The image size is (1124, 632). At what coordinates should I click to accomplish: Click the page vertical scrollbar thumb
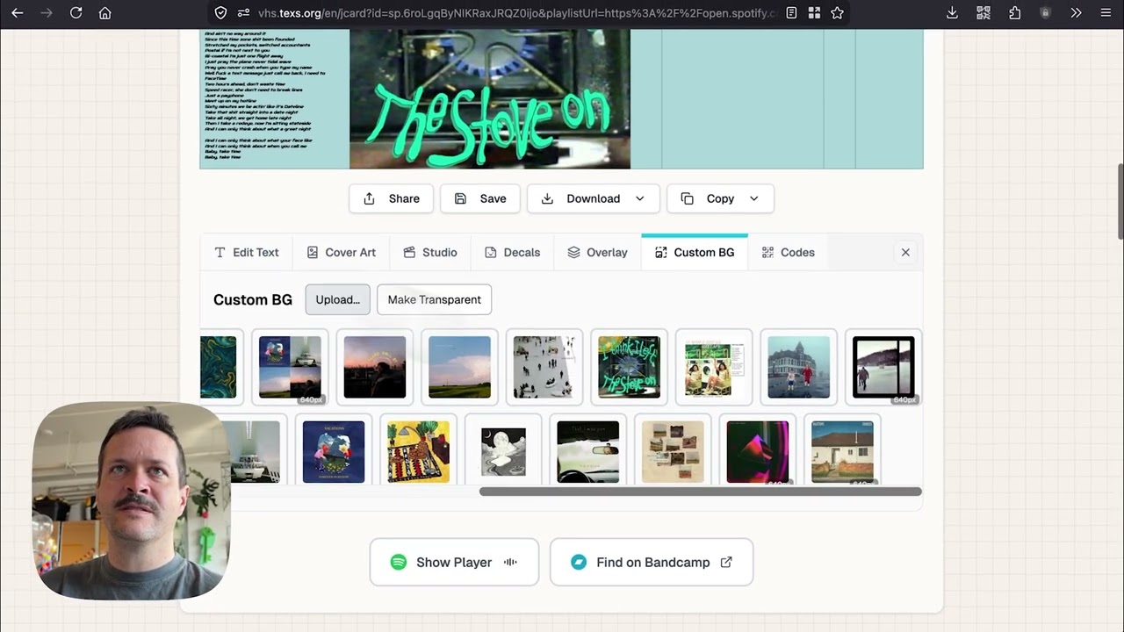tap(1120, 201)
